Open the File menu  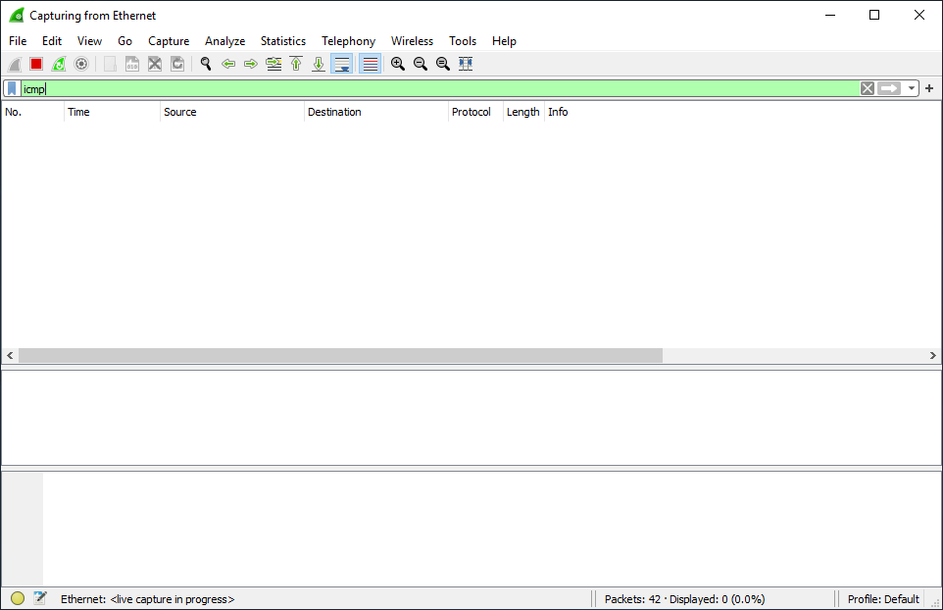pos(18,41)
